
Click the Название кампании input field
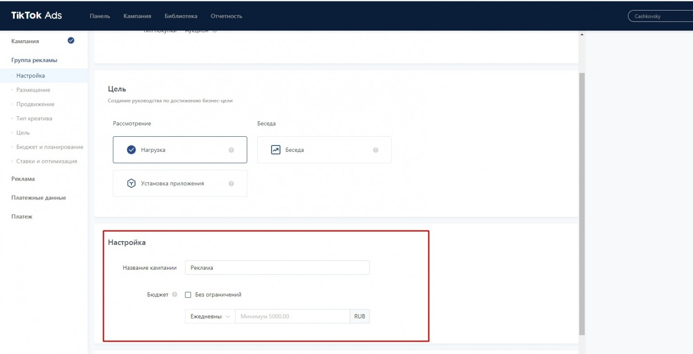point(277,268)
